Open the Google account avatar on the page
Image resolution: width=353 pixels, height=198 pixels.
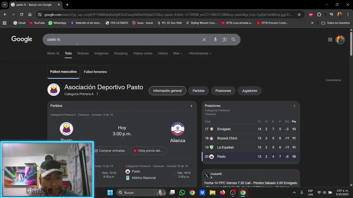[x=340, y=40]
